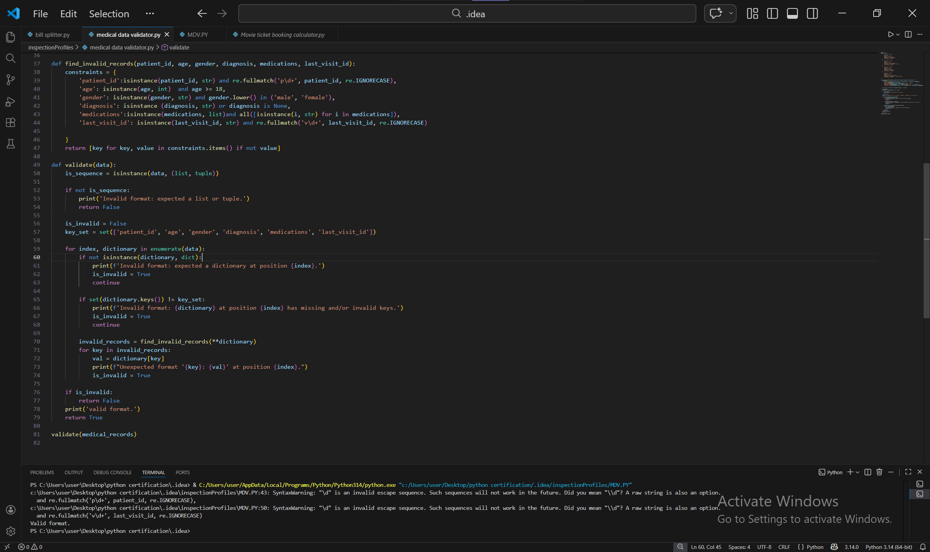This screenshot has height=552, width=930.
Task: Open the PROBLEMS panel tab
Action: click(x=42, y=472)
